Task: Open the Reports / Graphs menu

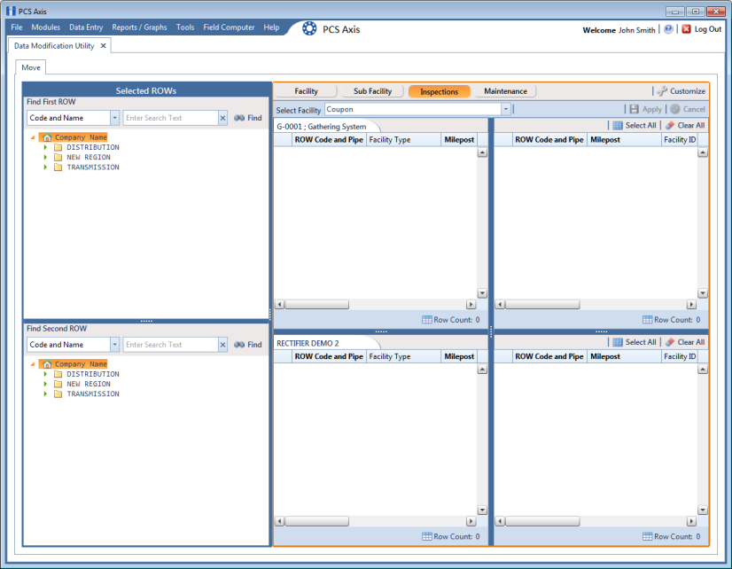Action: pyautogui.click(x=139, y=27)
